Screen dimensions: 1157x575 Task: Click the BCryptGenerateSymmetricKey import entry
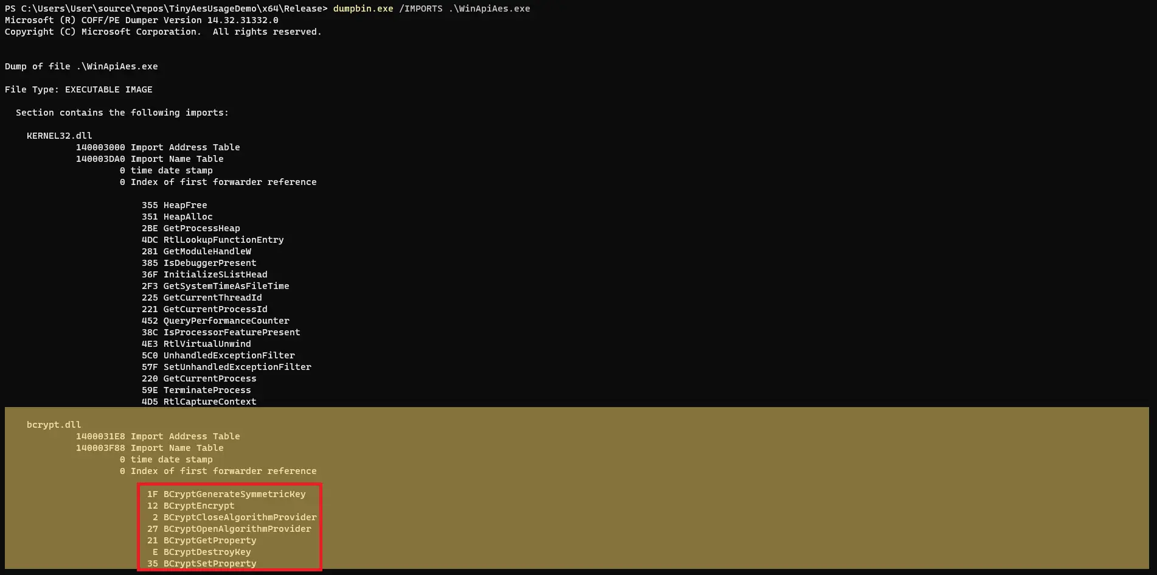pos(226,494)
